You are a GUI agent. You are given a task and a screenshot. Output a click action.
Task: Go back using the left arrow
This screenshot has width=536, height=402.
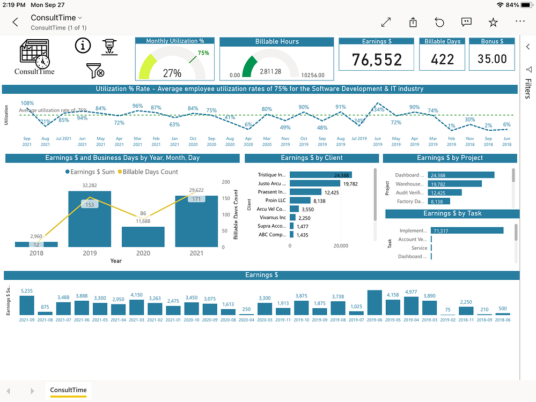point(14,22)
